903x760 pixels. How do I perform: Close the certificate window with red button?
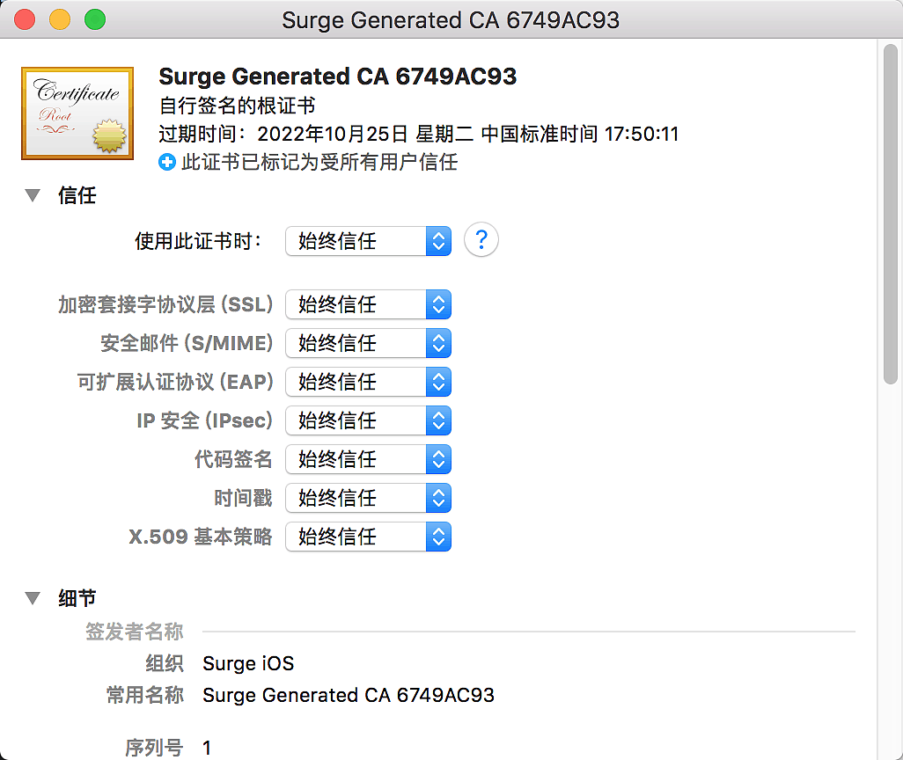(26, 19)
